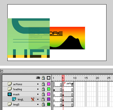Toggle visibility dot of actions layer
The image size is (113, 110).
click(38, 84)
